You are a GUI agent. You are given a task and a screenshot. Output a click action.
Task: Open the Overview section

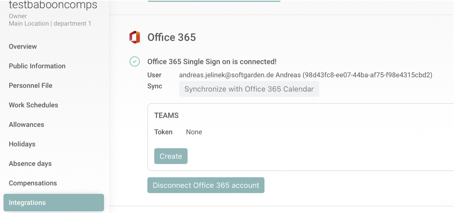23,47
